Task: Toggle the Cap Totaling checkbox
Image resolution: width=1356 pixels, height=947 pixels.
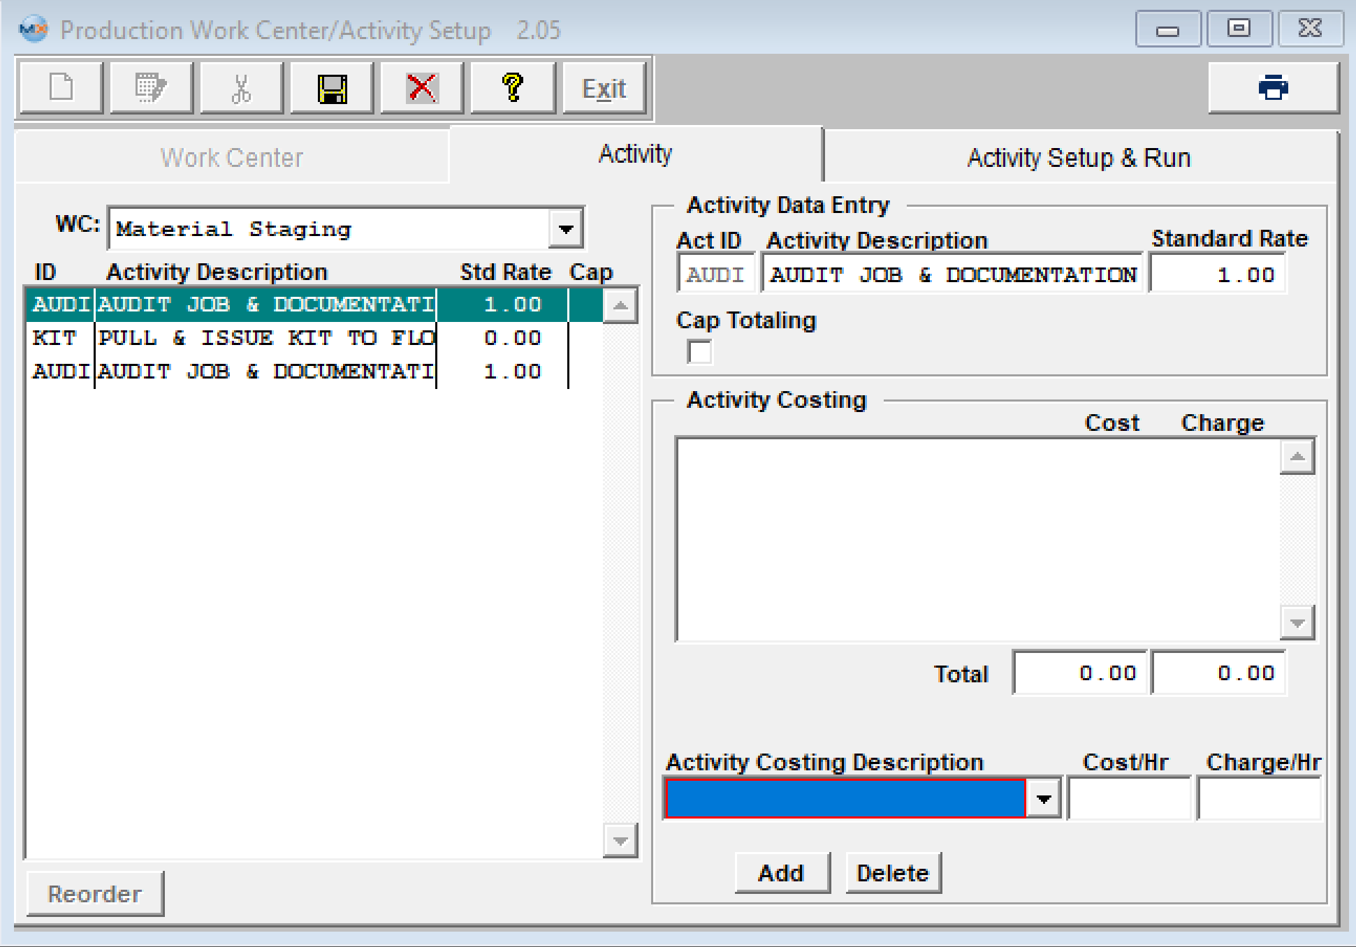Action: point(699,351)
